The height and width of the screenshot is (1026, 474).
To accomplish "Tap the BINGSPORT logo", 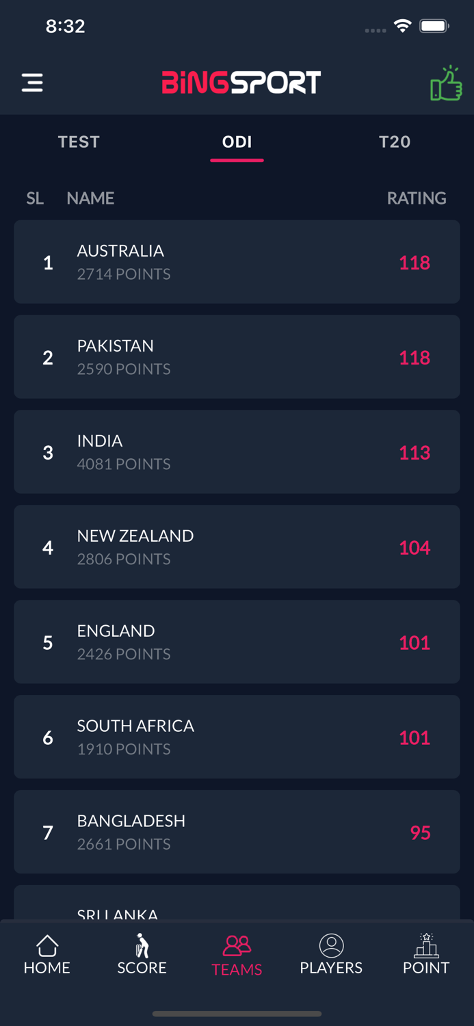I will pos(241,83).
